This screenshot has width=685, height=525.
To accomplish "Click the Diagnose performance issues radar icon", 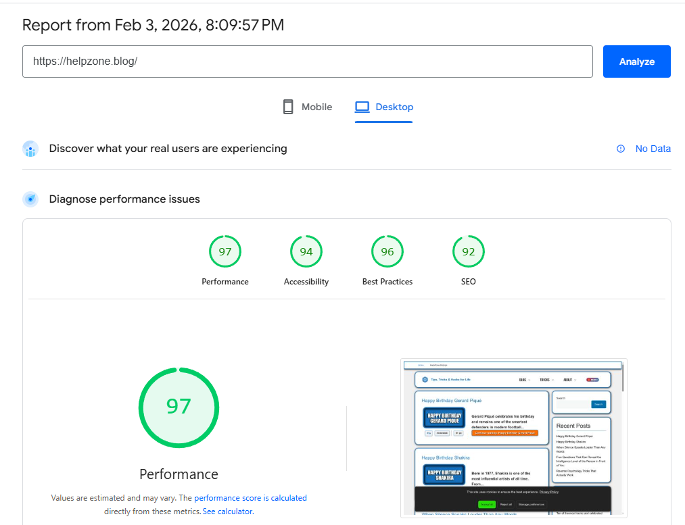I will click(x=30, y=199).
